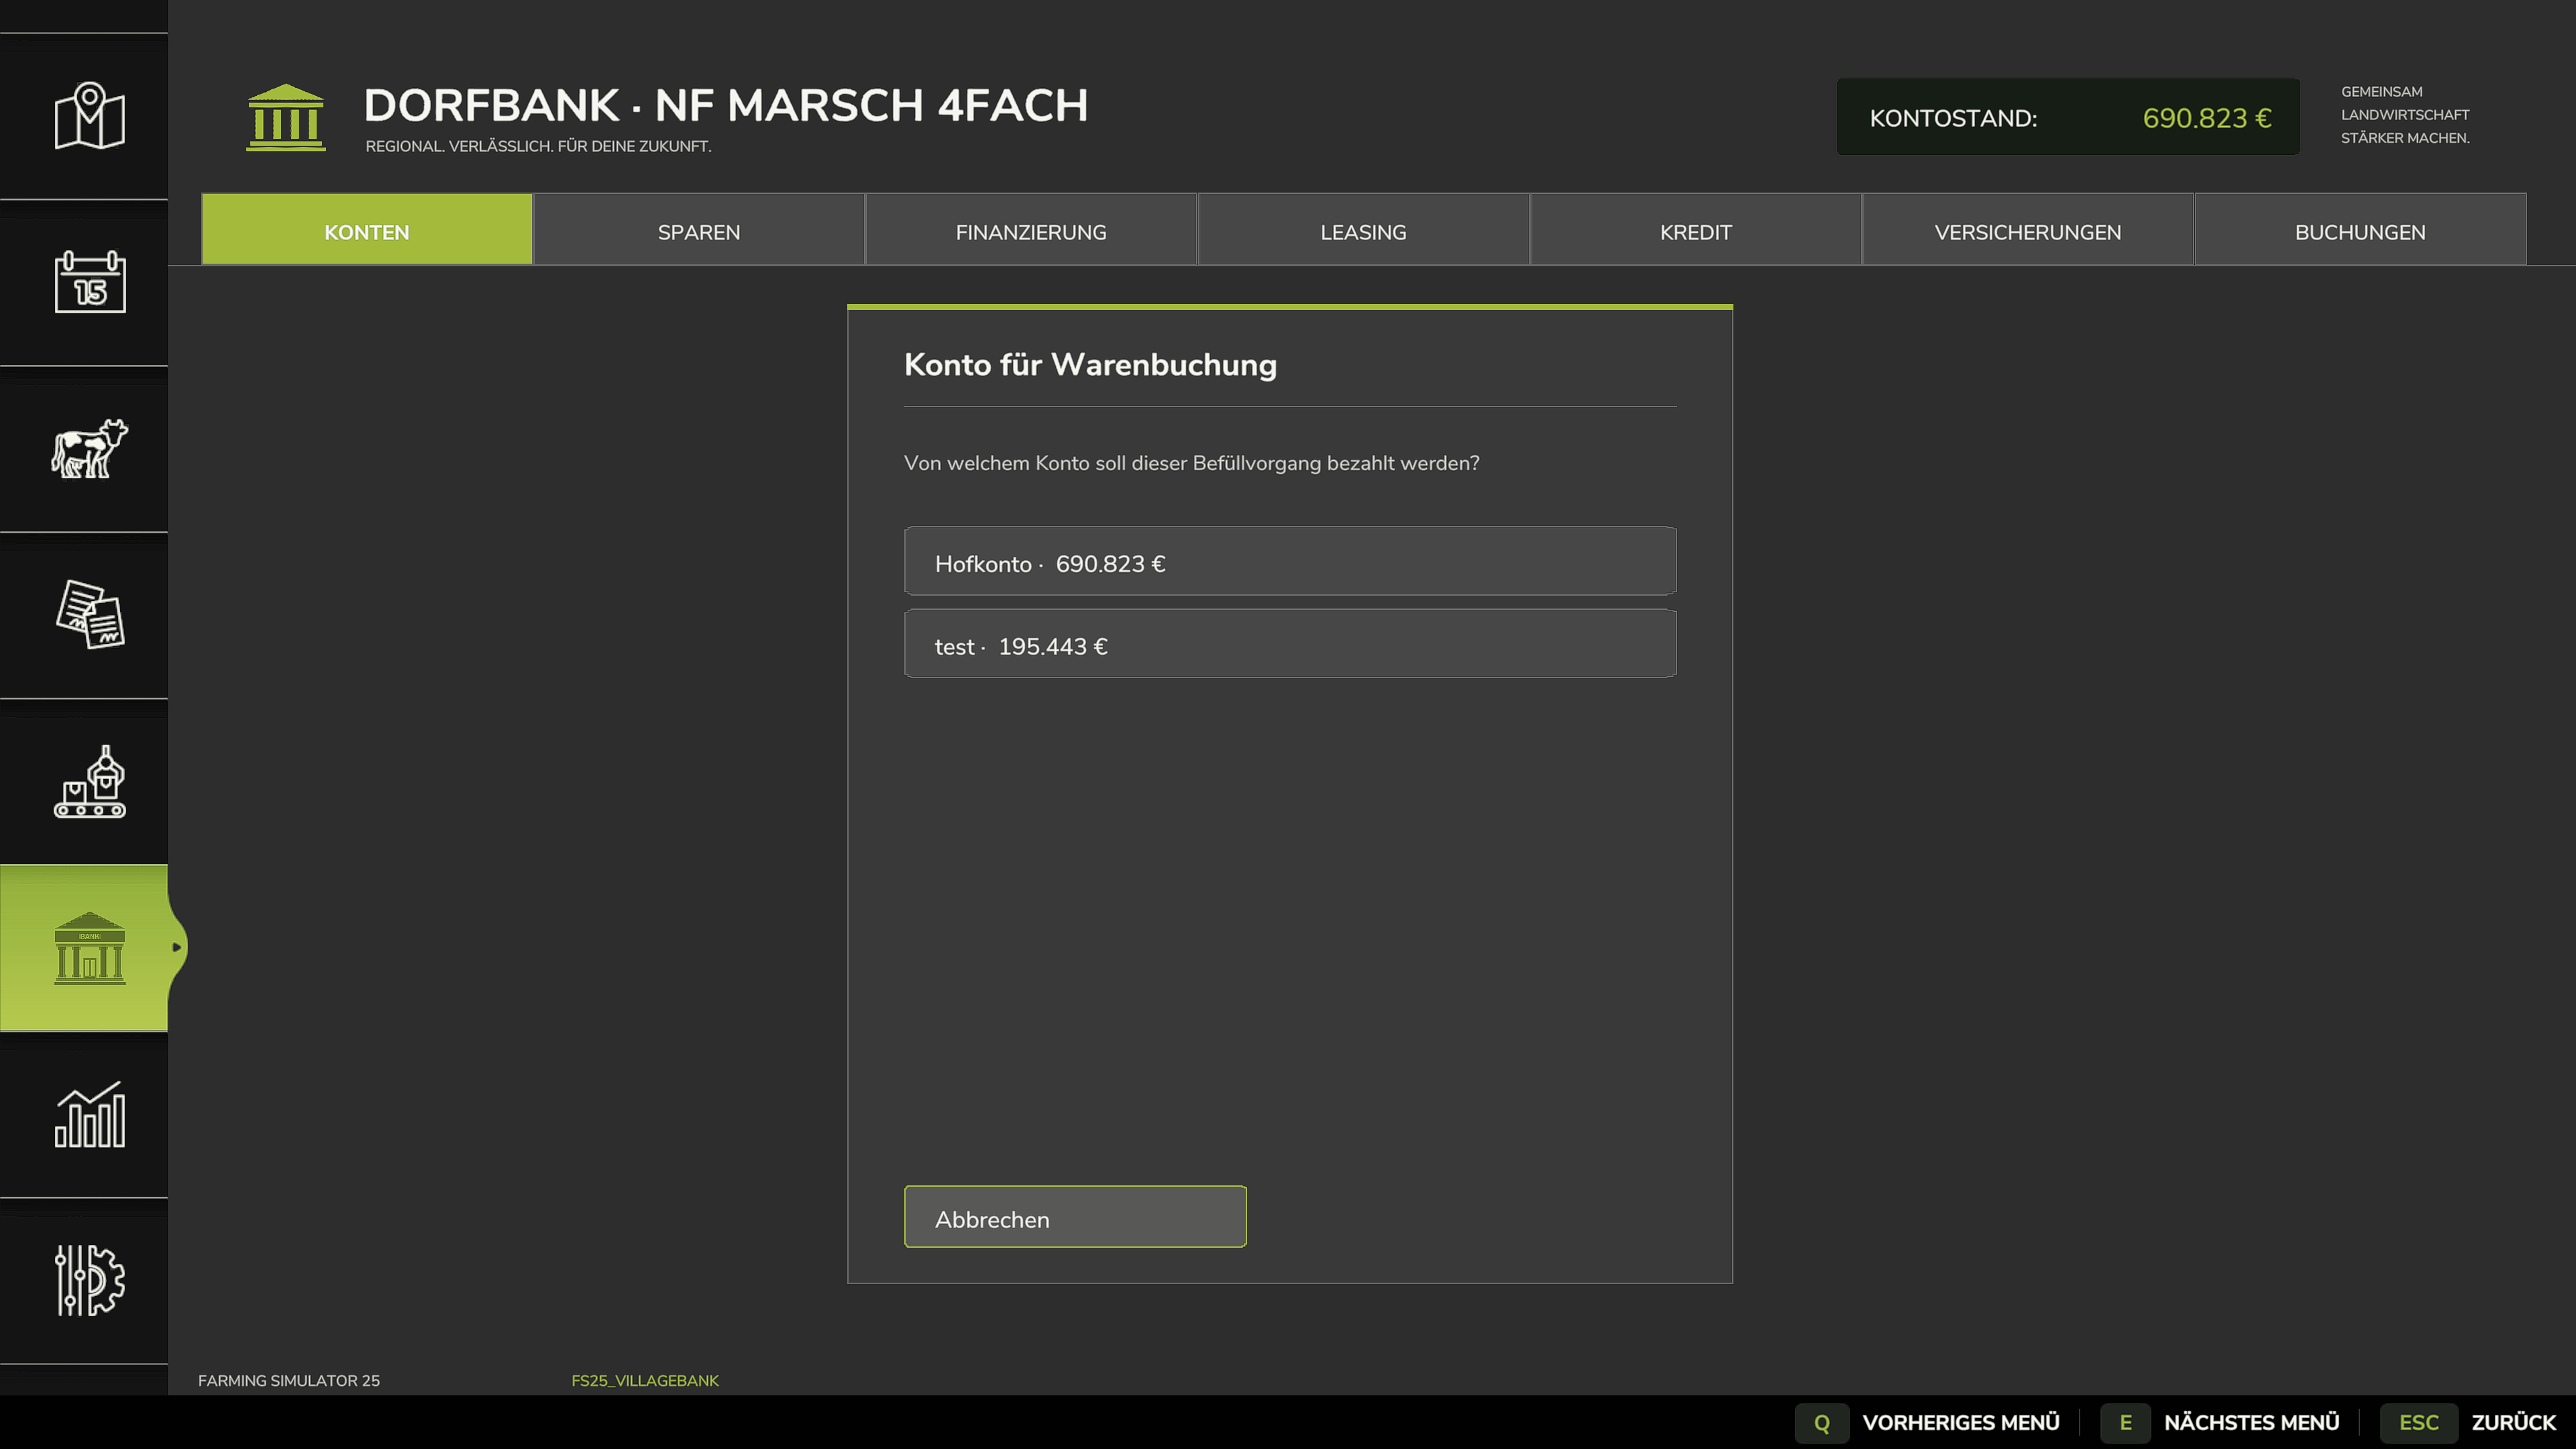
Task: Open the statistics bar chart icon
Action: (89, 1114)
